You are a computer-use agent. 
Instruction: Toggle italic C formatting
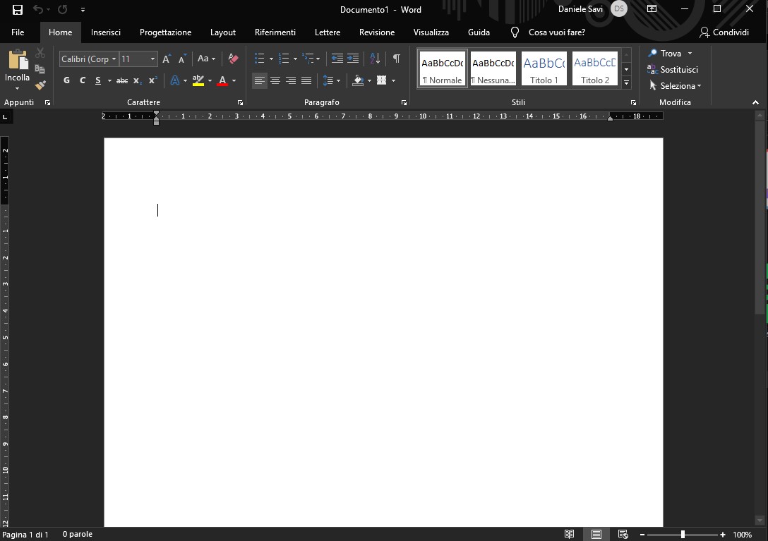[x=83, y=80]
